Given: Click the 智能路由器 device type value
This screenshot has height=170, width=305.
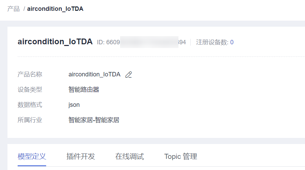Looking at the screenshot, I should click(x=84, y=90).
